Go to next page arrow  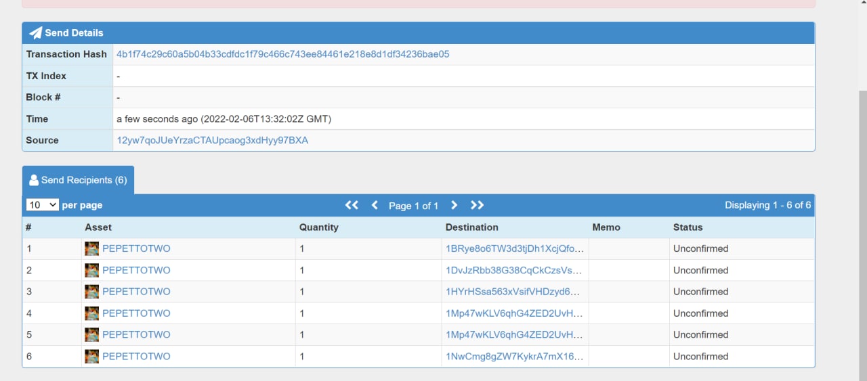pyautogui.click(x=454, y=205)
